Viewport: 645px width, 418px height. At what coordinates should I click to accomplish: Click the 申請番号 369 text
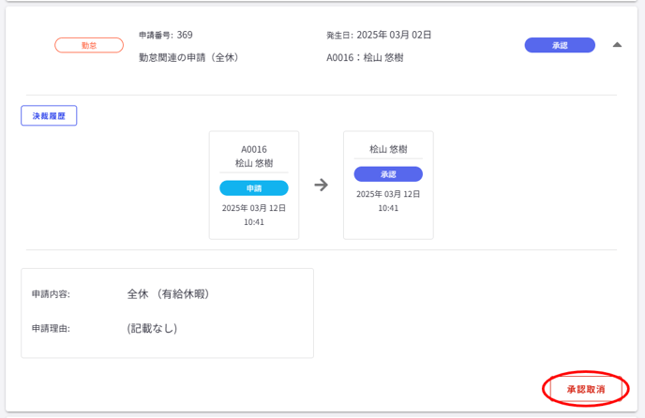click(166, 35)
